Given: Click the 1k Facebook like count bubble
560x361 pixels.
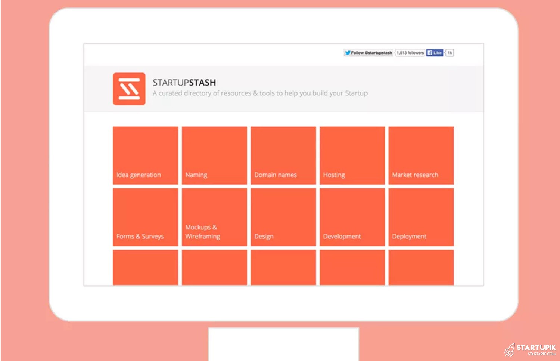Looking at the screenshot, I should pyautogui.click(x=450, y=53).
